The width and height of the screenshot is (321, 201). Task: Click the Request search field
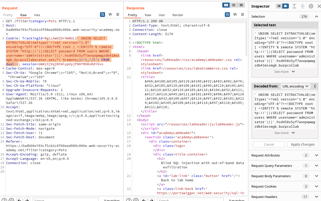tap(66, 200)
